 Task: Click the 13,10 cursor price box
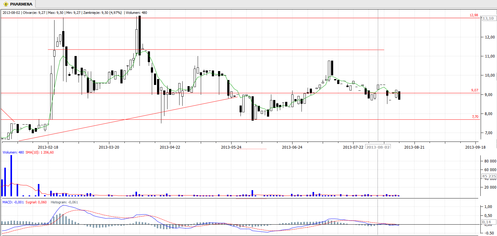488,18
